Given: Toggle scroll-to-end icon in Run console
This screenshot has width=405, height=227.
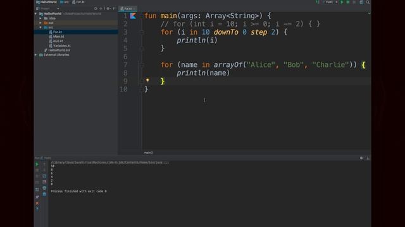Looking at the screenshot, I should point(44,182).
